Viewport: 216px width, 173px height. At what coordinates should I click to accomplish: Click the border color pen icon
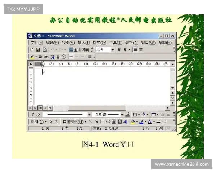tap(127, 115)
